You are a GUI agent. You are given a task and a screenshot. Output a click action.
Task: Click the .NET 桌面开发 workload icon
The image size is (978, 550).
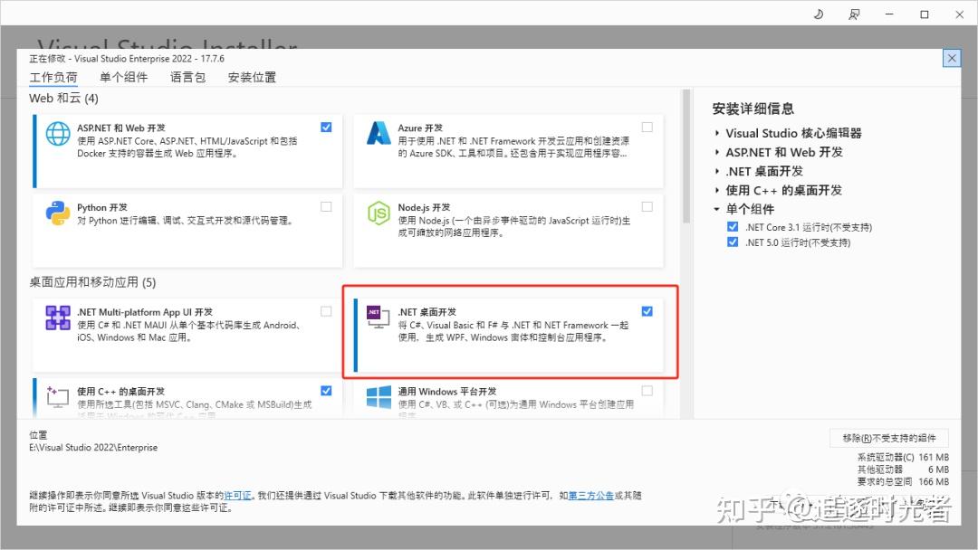(379, 317)
